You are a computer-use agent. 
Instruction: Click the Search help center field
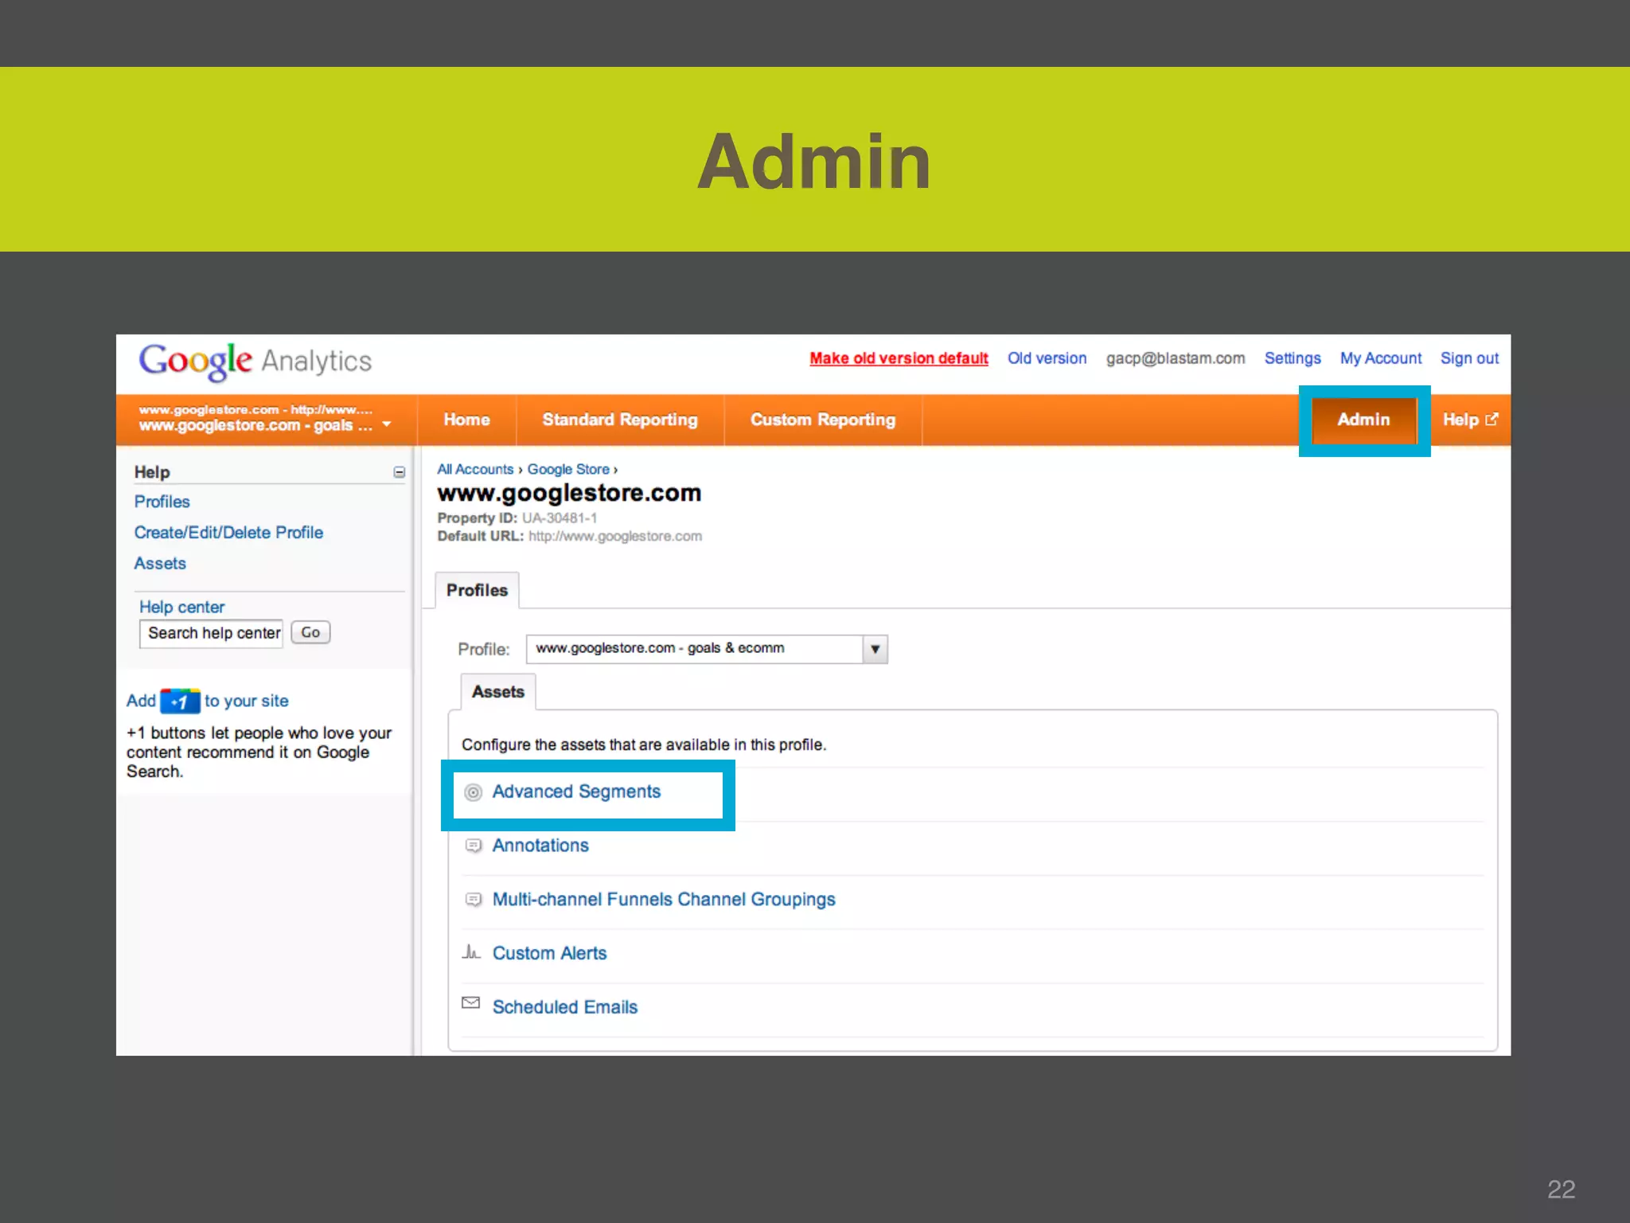212,634
